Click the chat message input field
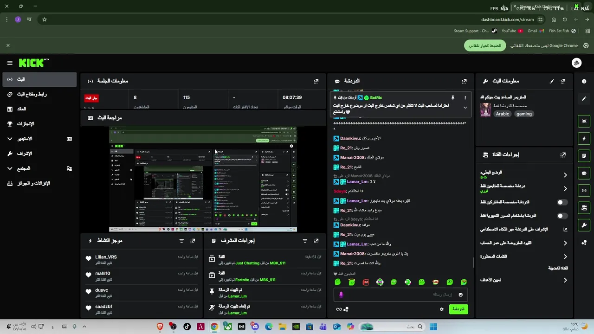 point(400,295)
